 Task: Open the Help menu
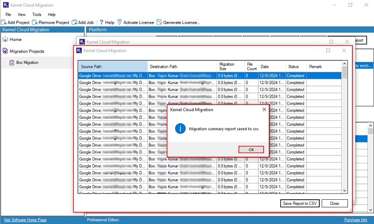(x=51, y=14)
